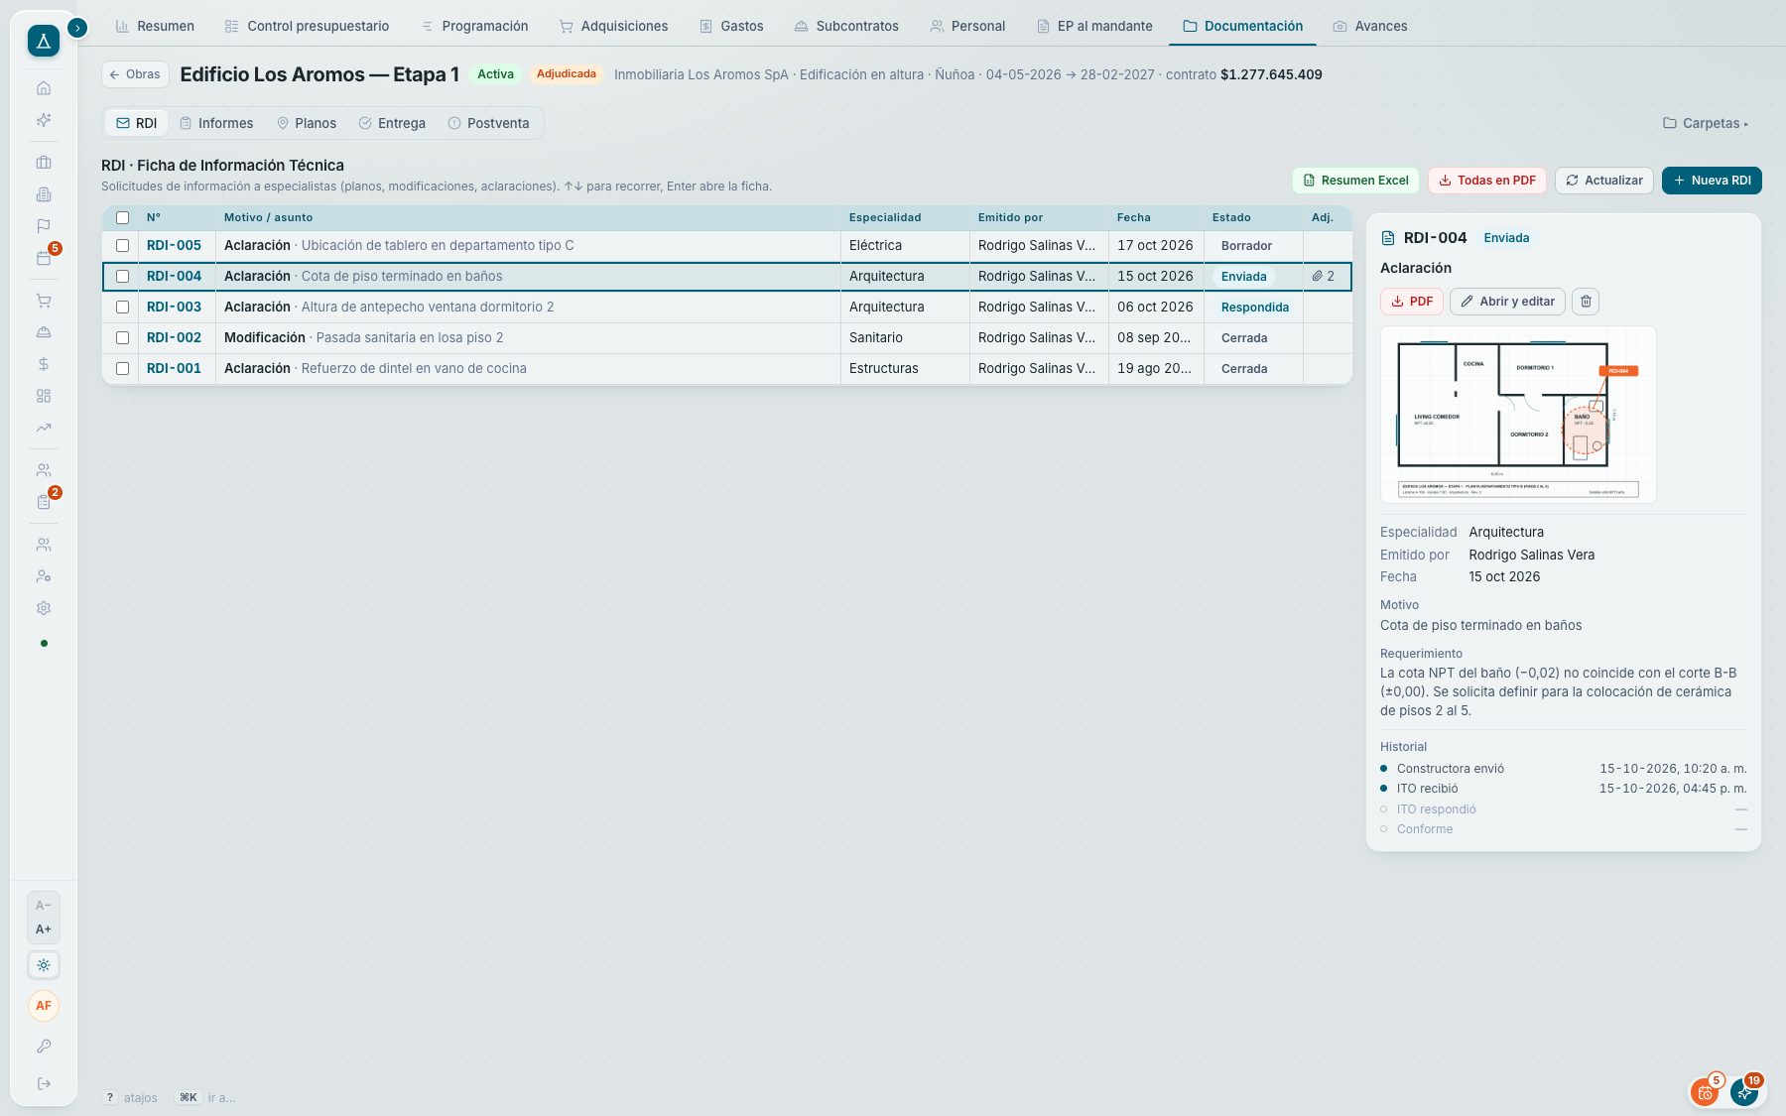This screenshot has height=1116, width=1786.
Task: Check the RDI-005 row checkbox
Action: (123, 246)
